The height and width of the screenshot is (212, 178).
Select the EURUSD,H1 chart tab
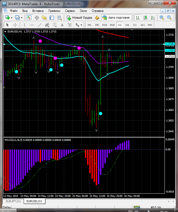(x=34, y=201)
